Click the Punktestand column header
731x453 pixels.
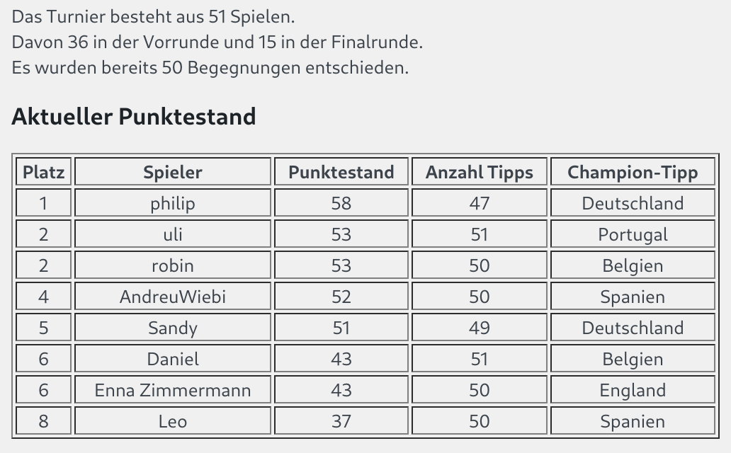tap(341, 172)
